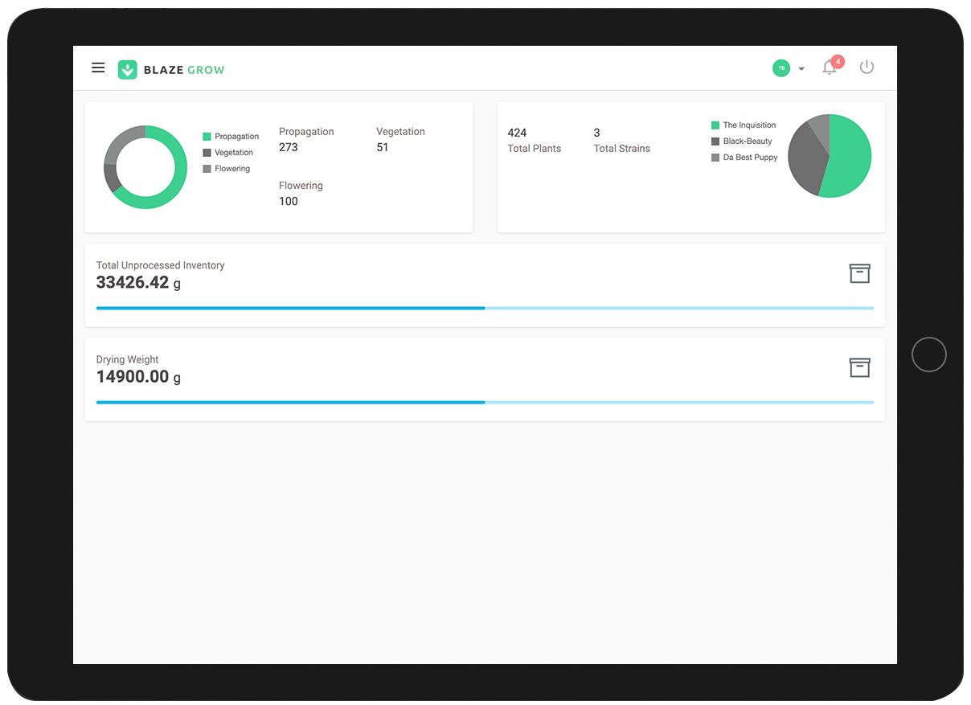Toggle Vegetation legend swatch
The width and height of the screenshot is (971, 705).
tap(207, 153)
